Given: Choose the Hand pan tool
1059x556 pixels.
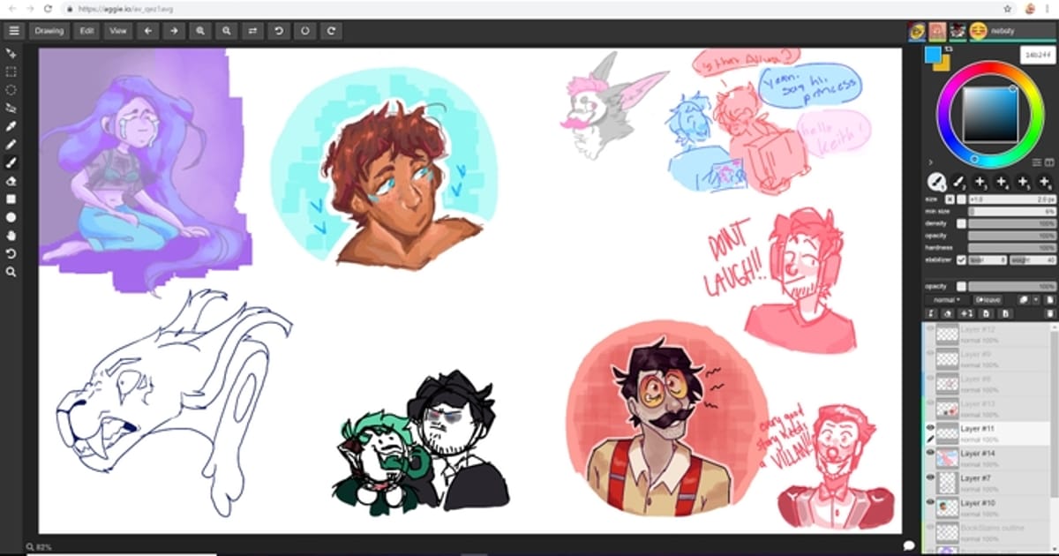Looking at the screenshot, I should tap(11, 236).
